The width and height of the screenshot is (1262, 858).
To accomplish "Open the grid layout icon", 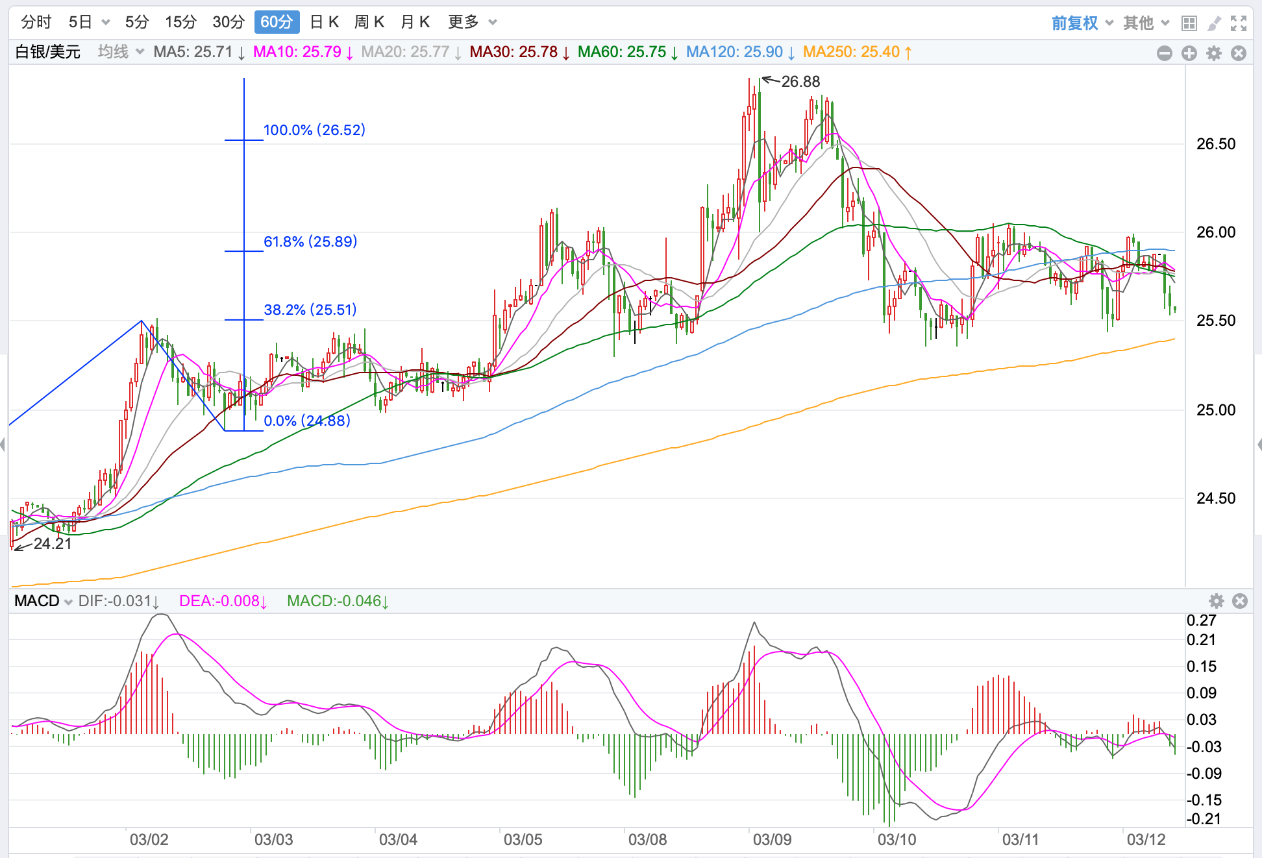I will point(1189,23).
